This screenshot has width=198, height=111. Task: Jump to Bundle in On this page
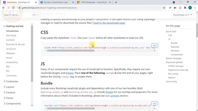(x=174, y=43)
